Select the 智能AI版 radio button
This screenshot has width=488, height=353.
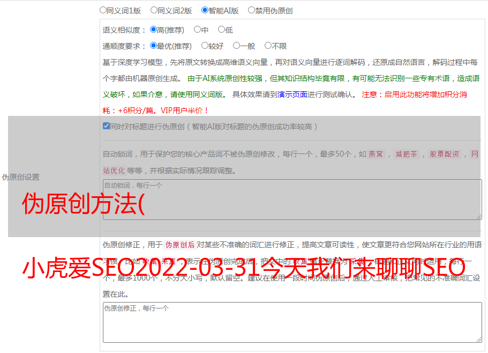pos(205,10)
